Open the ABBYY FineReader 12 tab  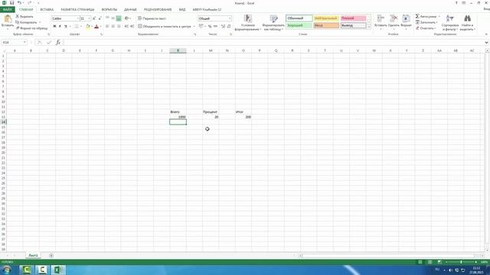tap(207, 10)
